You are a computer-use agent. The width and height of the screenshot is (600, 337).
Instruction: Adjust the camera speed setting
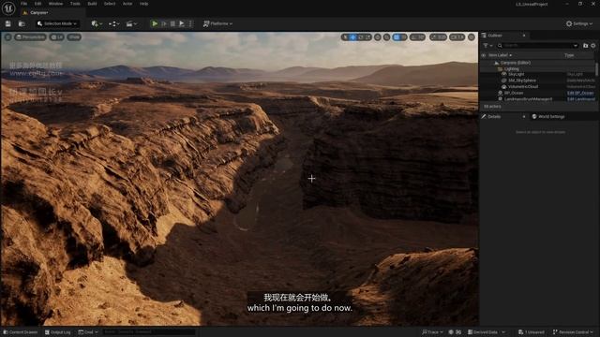(x=457, y=37)
